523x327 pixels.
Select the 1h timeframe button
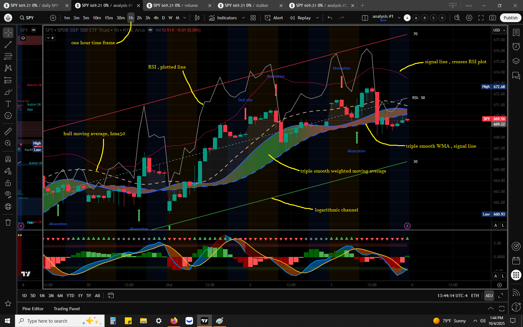[x=131, y=18]
